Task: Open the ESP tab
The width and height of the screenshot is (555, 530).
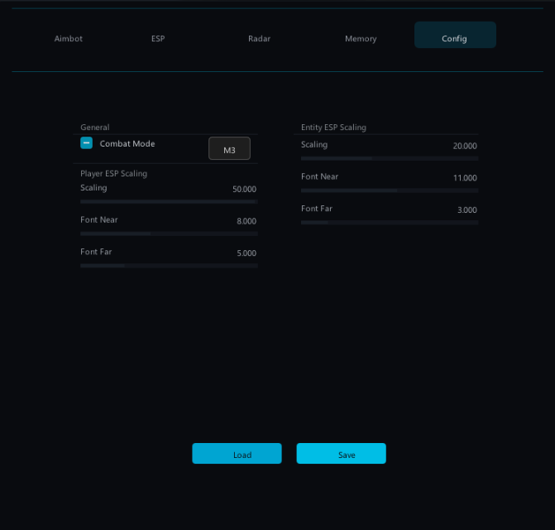Action: click(x=158, y=38)
